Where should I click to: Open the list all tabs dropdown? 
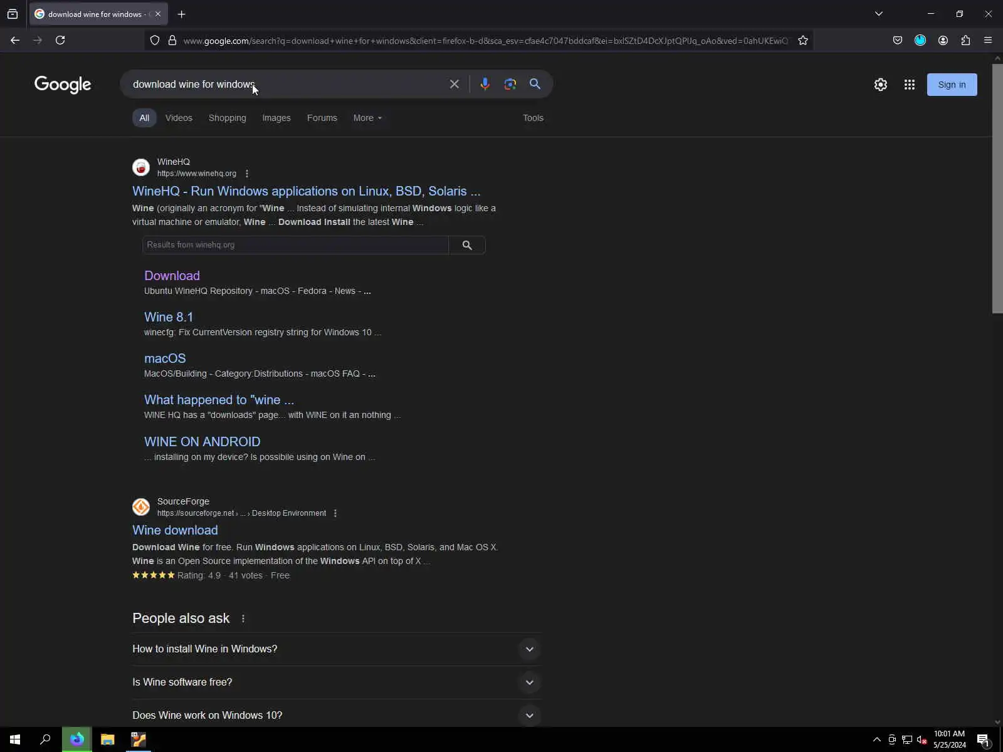(879, 14)
